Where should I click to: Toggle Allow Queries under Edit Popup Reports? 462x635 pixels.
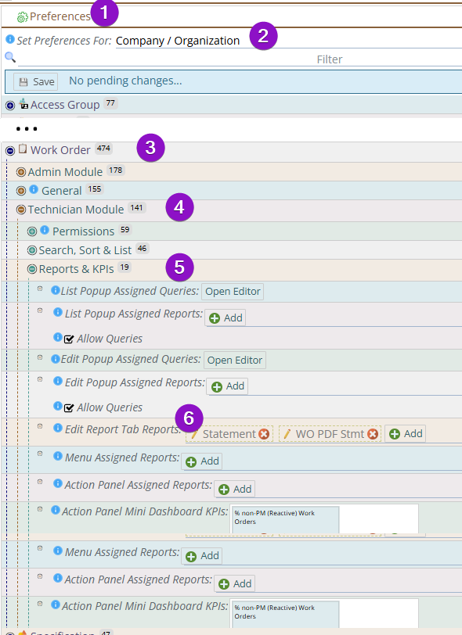tap(69, 407)
